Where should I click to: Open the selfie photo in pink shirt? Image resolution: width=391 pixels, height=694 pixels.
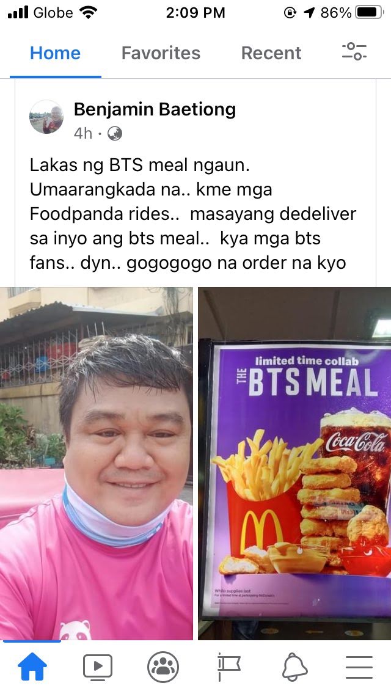(96, 464)
